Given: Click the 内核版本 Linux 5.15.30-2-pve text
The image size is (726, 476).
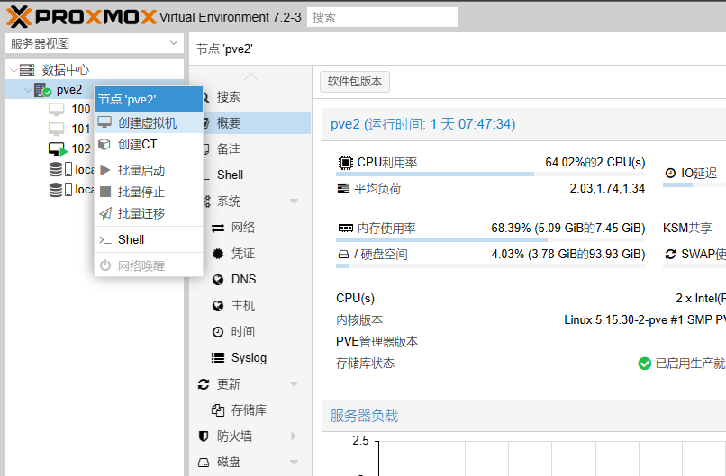Looking at the screenshot, I should (x=645, y=320).
